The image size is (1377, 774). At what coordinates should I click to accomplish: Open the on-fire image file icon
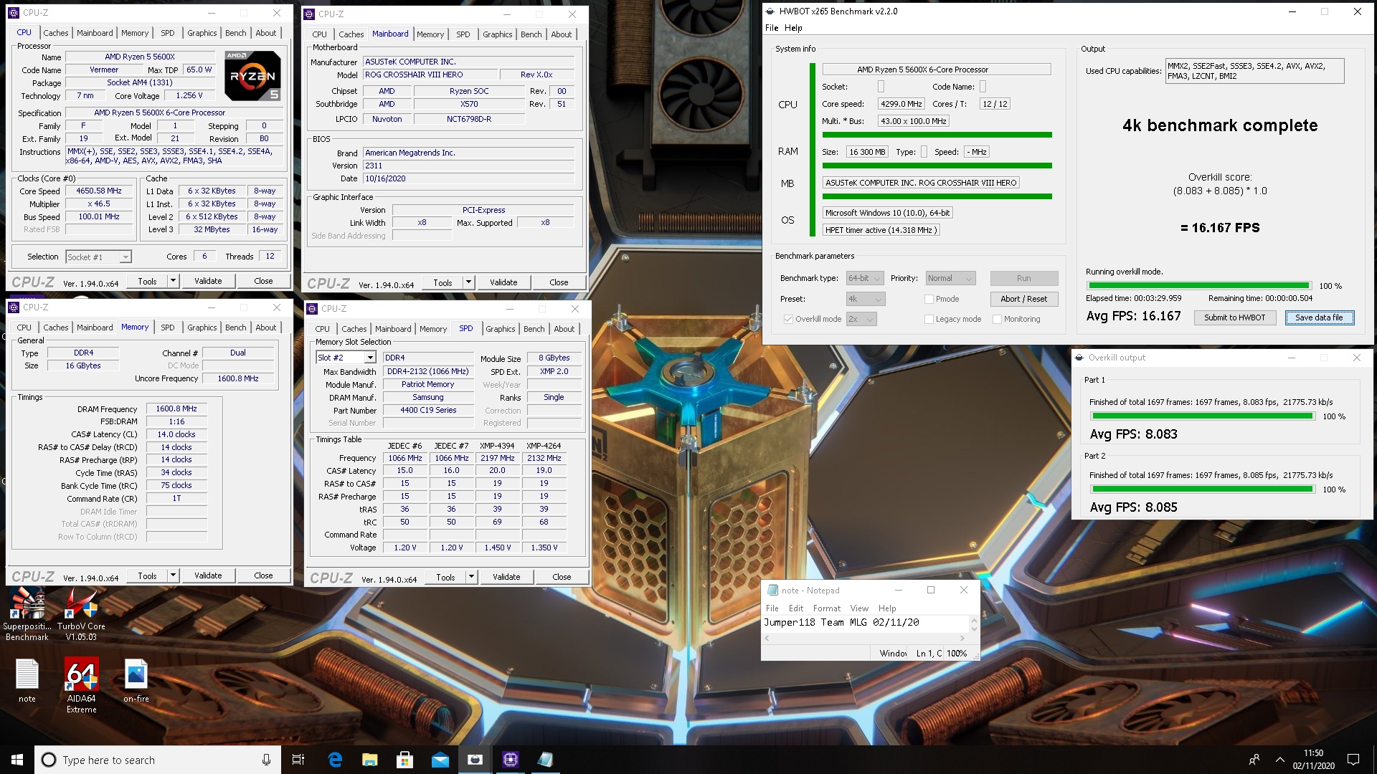(x=136, y=681)
